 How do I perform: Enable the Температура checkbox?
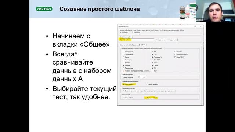124,68
